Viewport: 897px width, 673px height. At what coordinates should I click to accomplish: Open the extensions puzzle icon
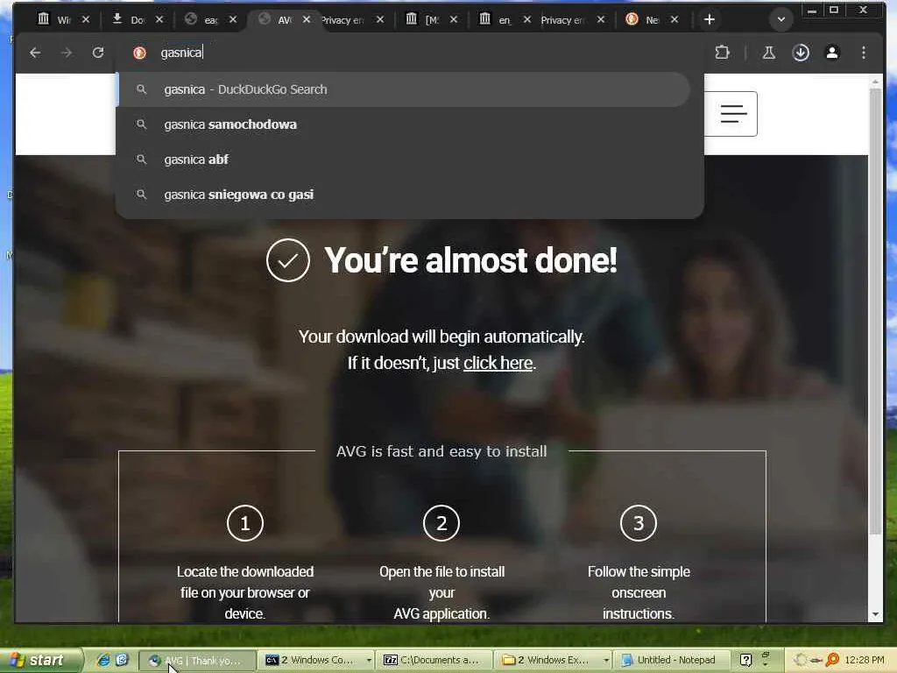click(722, 53)
